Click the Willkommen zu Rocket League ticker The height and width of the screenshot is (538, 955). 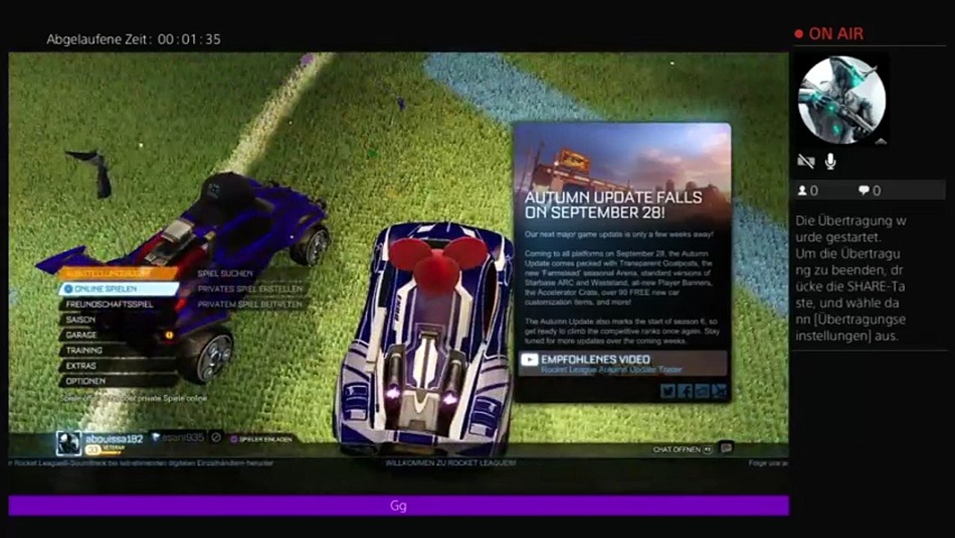coord(450,463)
